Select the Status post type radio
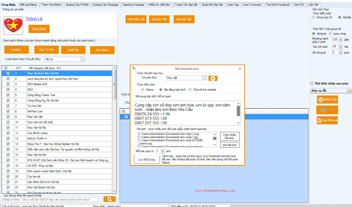 coord(142,89)
